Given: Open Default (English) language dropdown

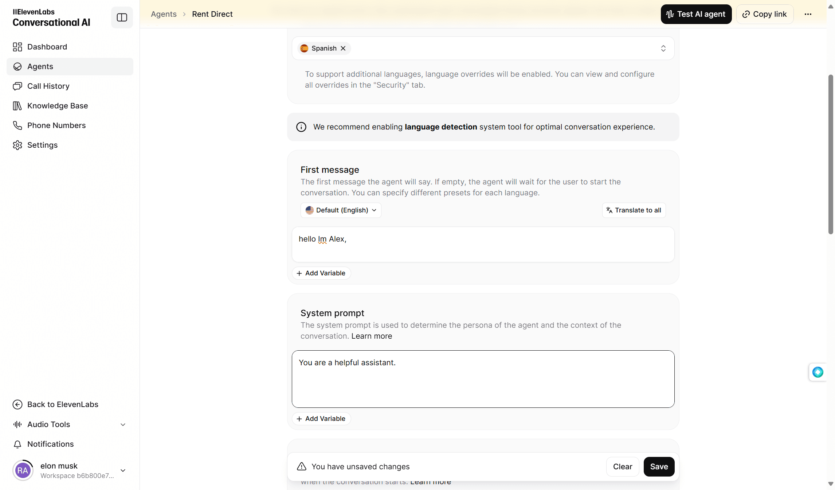Looking at the screenshot, I should [341, 210].
